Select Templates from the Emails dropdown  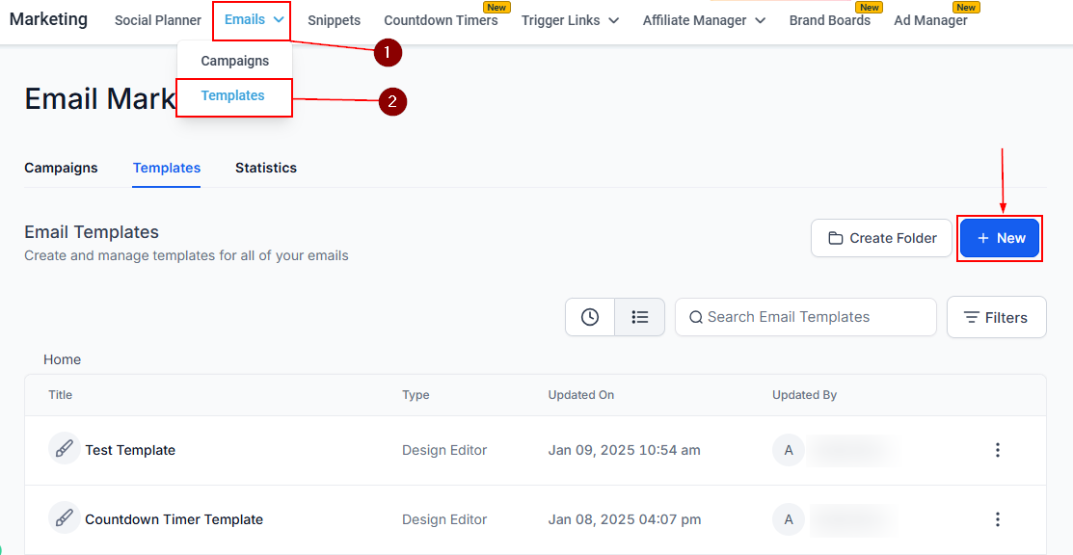coord(233,95)
